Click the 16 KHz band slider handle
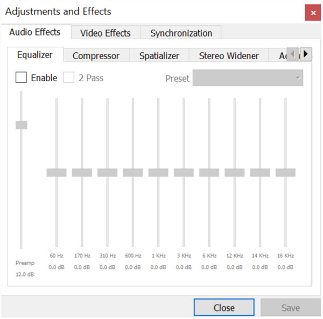Screen dimensions: 323x319 tap(285, 173)
